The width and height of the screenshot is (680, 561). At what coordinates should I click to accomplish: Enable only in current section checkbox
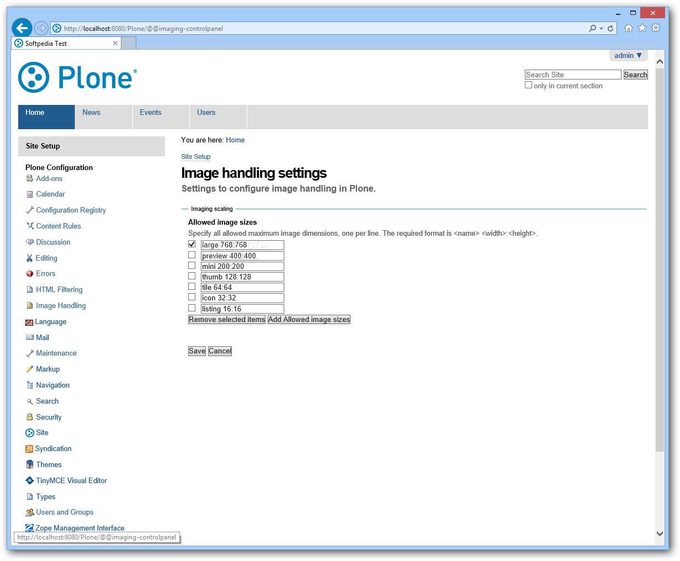tap(528, 85)
